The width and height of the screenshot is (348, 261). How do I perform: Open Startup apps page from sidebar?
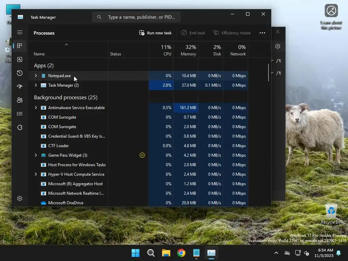tap(20, 87)
